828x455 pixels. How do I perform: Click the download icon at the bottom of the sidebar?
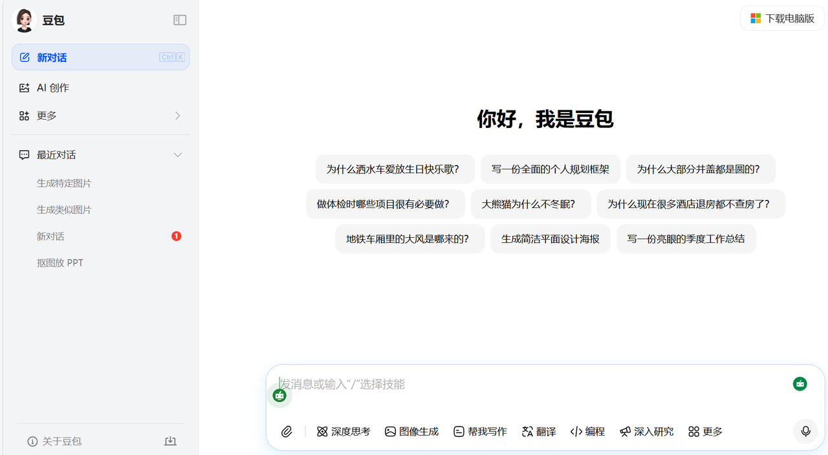(x=170, y=441)
